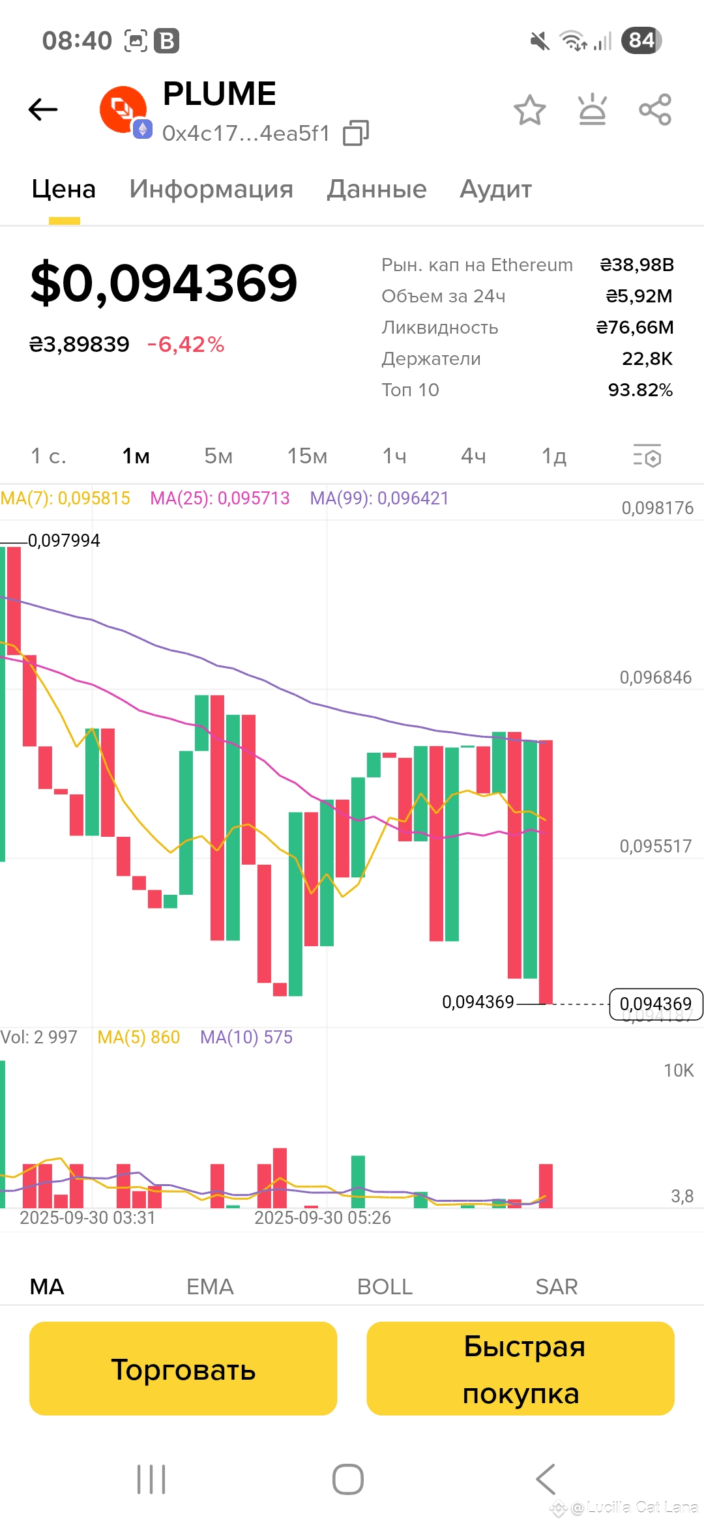This screenshot has height=1525, width=704.
Task: Open the Информация tab
Action: click(211, 189)
